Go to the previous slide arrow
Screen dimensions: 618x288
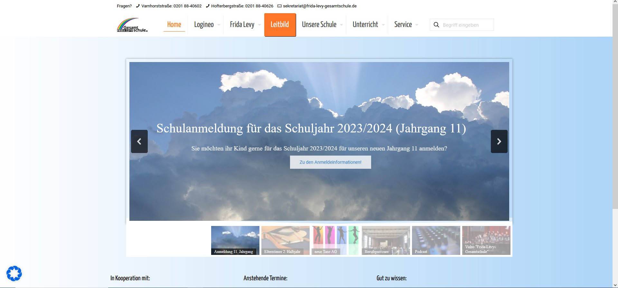pos(139,141)
